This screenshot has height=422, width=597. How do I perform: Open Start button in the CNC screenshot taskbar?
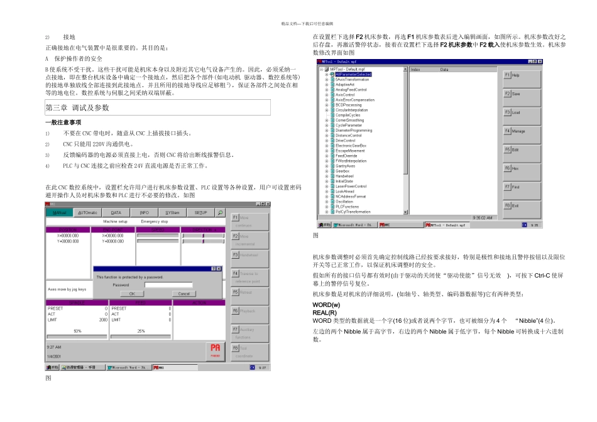pyautogui.click(x=52, y=367)
